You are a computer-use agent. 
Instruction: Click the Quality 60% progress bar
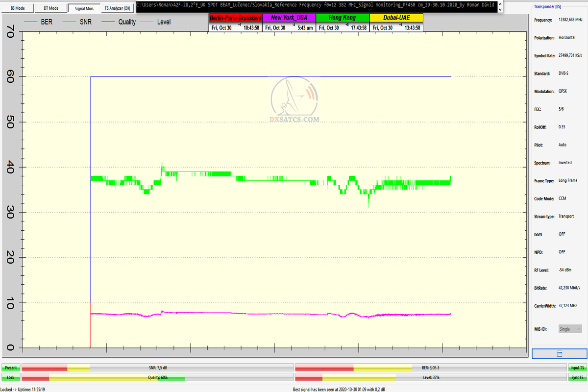[x=157, y=377]
